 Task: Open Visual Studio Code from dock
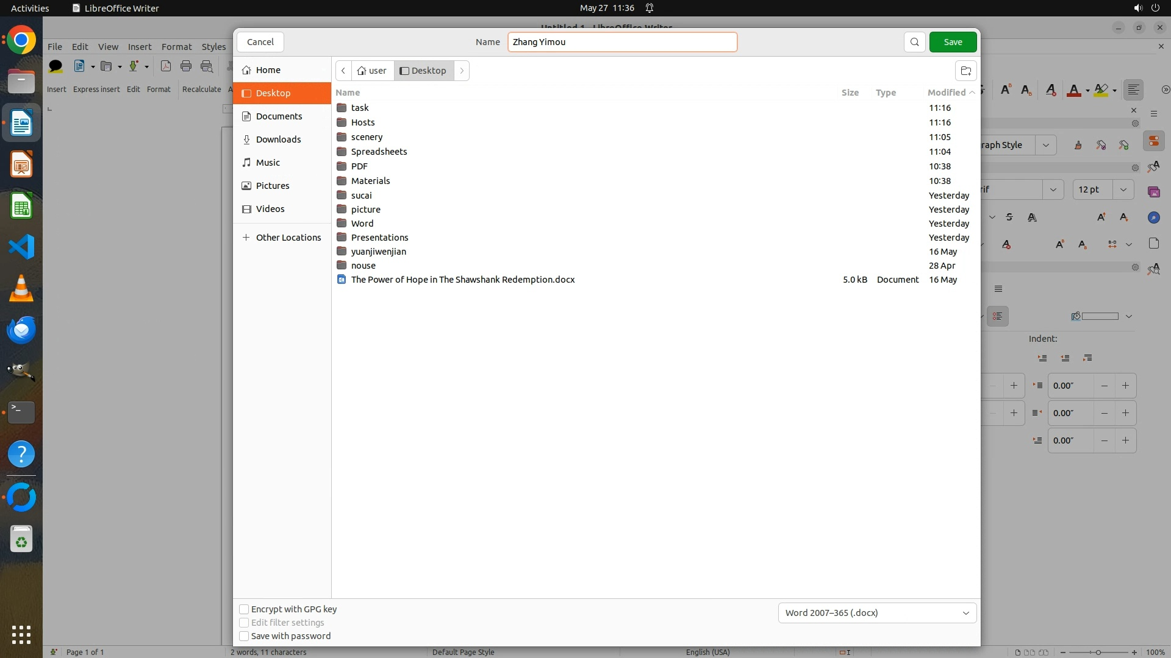21,247
